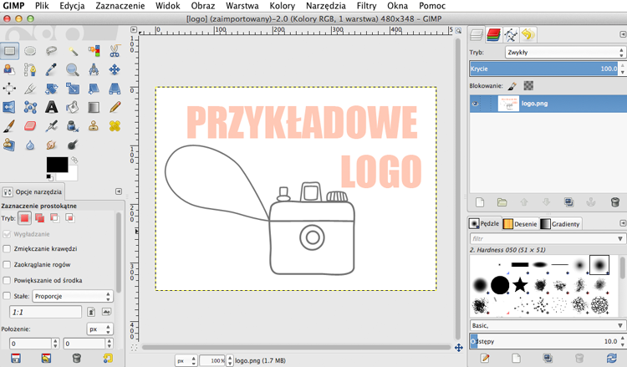Open the Layers dock tab

pos(477,35)
